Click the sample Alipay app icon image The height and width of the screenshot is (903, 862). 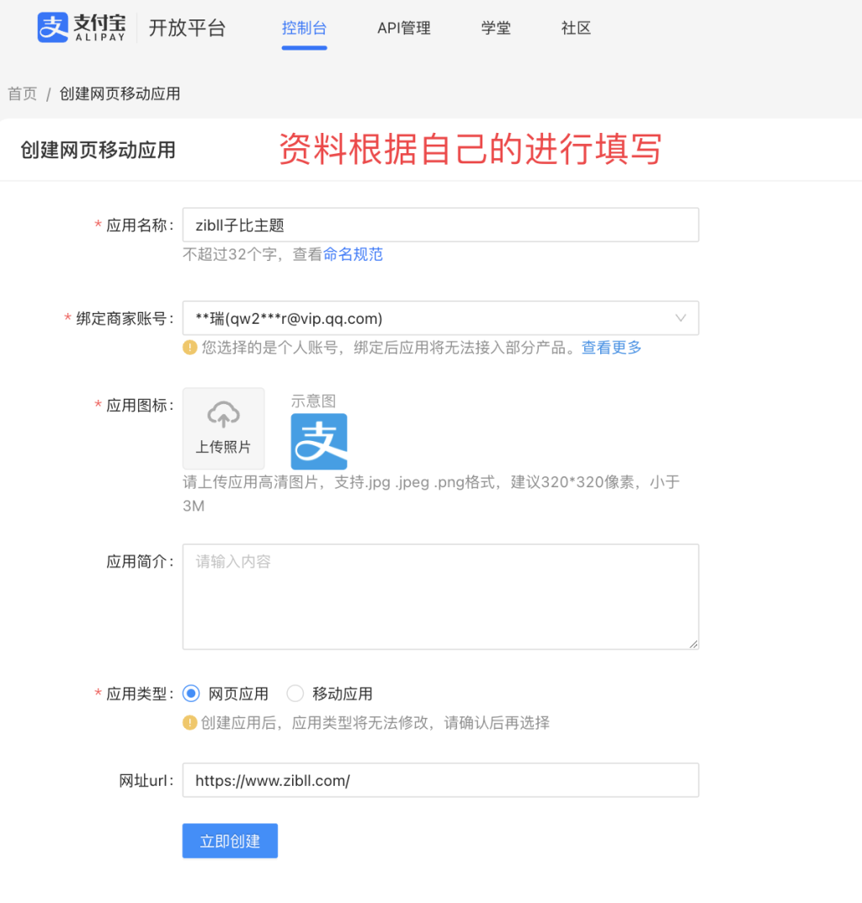(x=319, y=440)
